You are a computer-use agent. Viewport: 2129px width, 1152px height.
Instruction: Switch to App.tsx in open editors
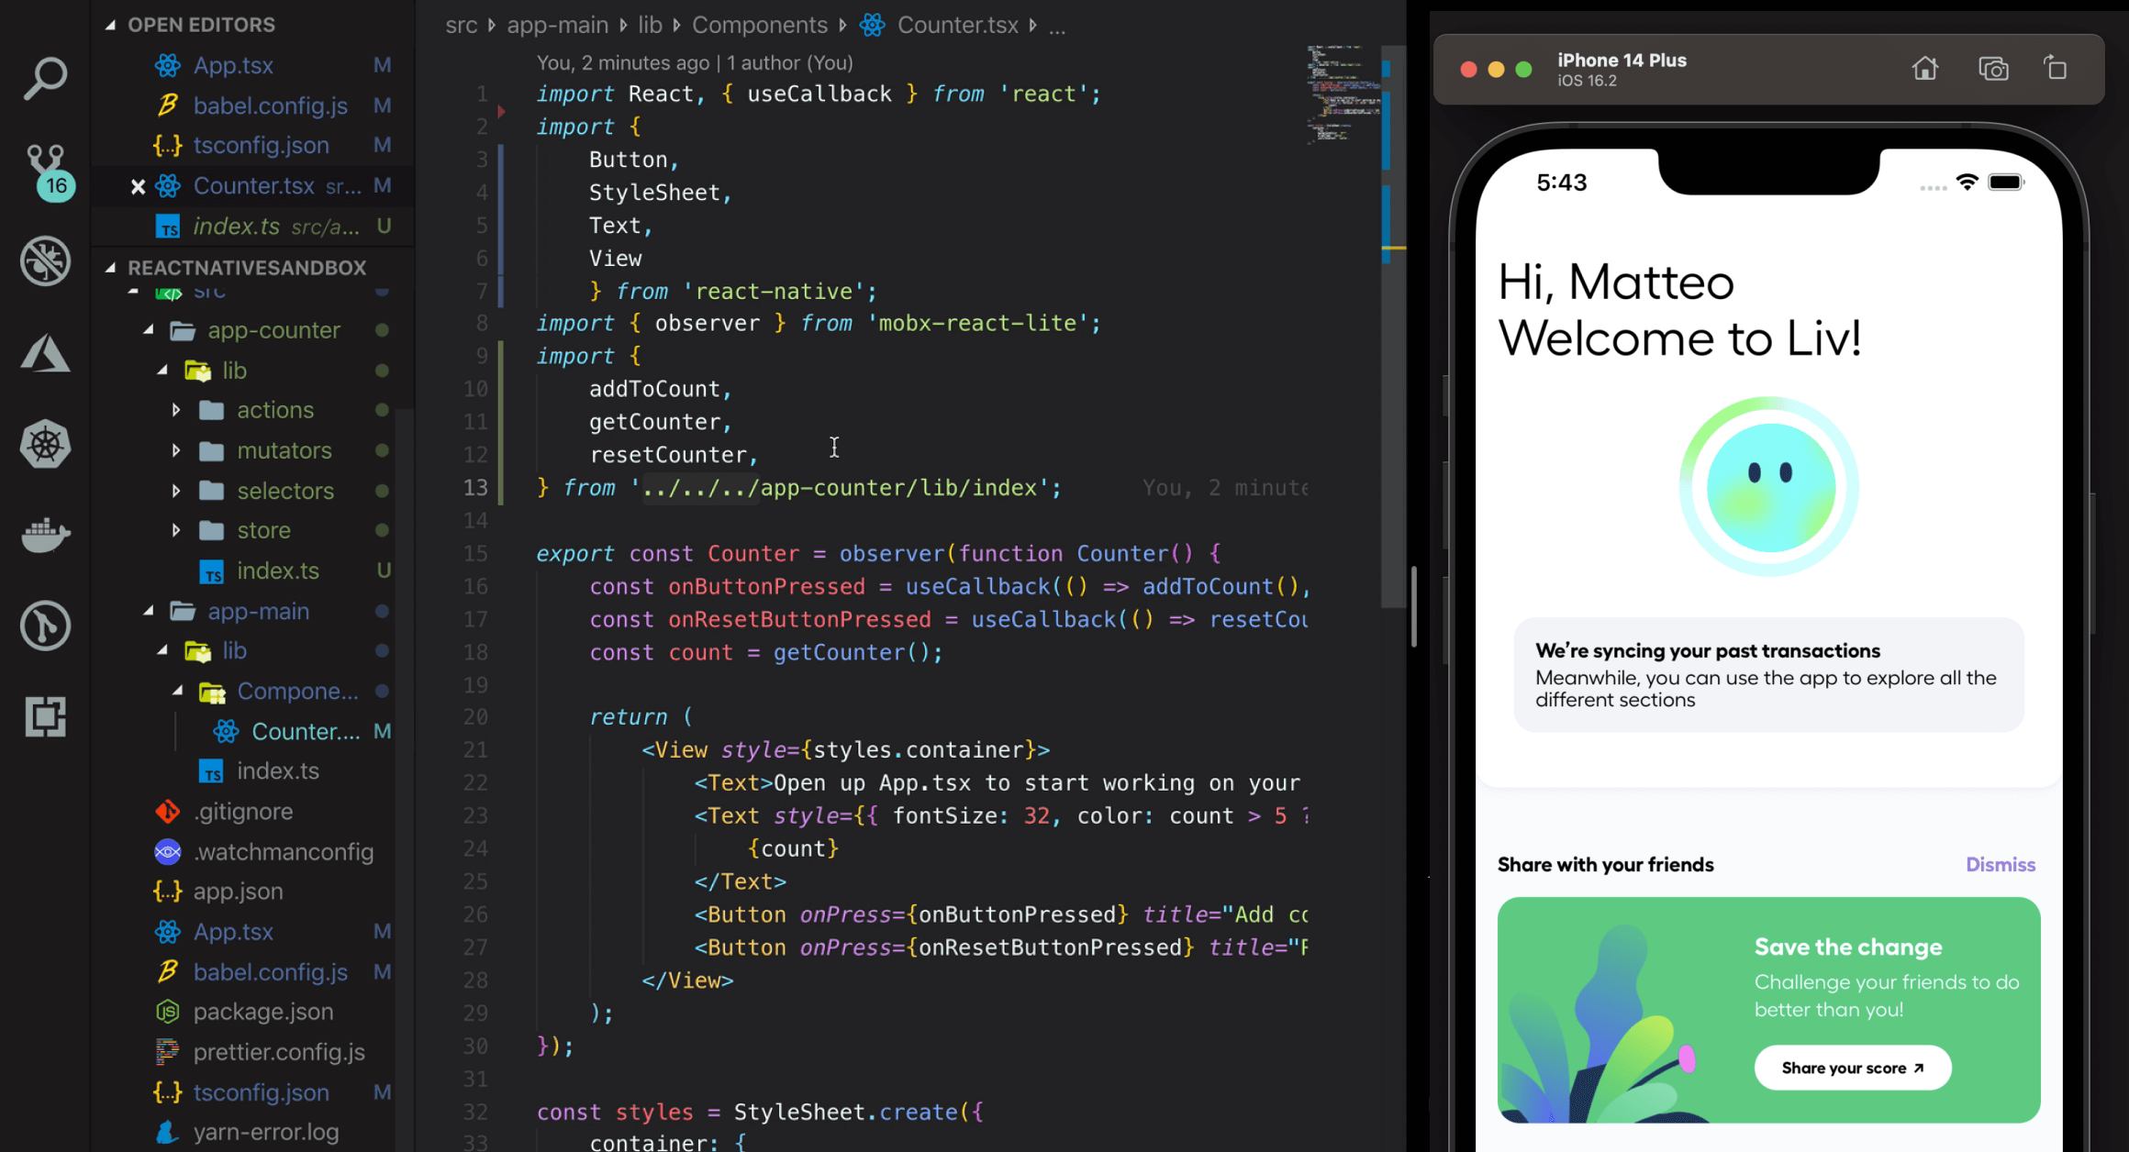coord(233,65)
